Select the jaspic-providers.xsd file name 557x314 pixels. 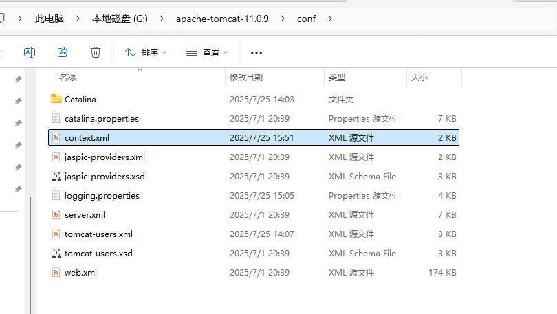pos(105,177)
